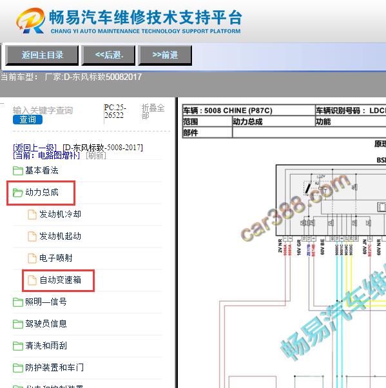The image size is (386, 388).
Task: Click the 部件 cell in diagram table
Action: pos(207,133)
